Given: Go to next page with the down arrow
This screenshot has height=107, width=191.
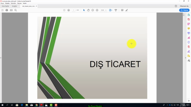Looking at the screenshot, I should click(69, 10).
